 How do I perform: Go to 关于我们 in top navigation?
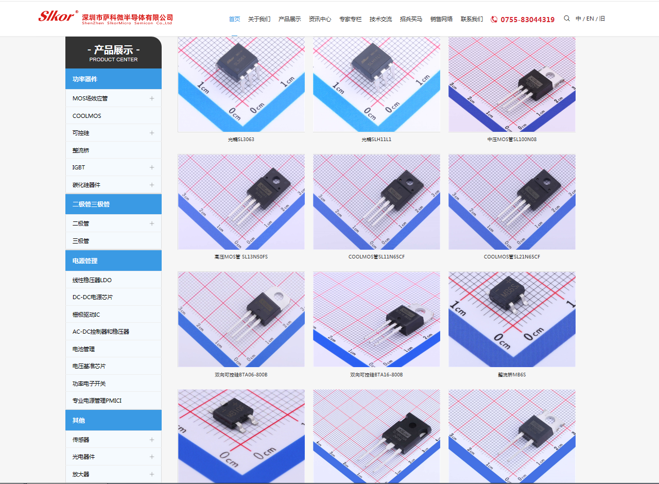click(x=259, y=19)
